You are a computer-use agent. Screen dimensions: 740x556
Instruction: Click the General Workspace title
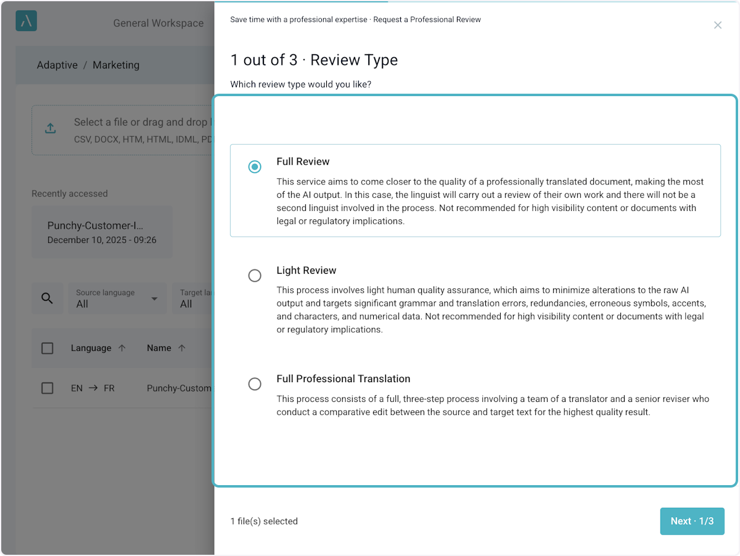(158, 23)
